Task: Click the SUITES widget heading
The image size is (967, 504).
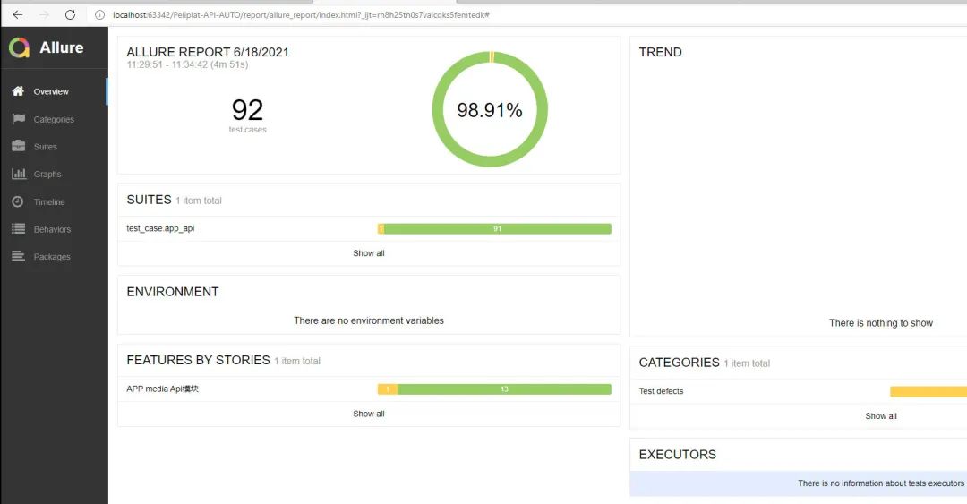Action: click(x=149, y=200)
